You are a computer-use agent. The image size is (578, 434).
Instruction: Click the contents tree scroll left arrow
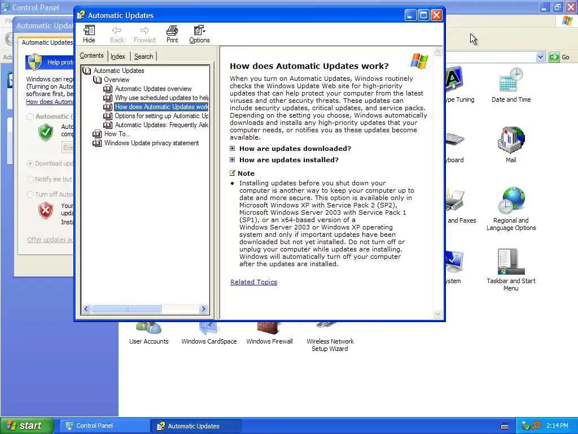[x=86, y=309]
